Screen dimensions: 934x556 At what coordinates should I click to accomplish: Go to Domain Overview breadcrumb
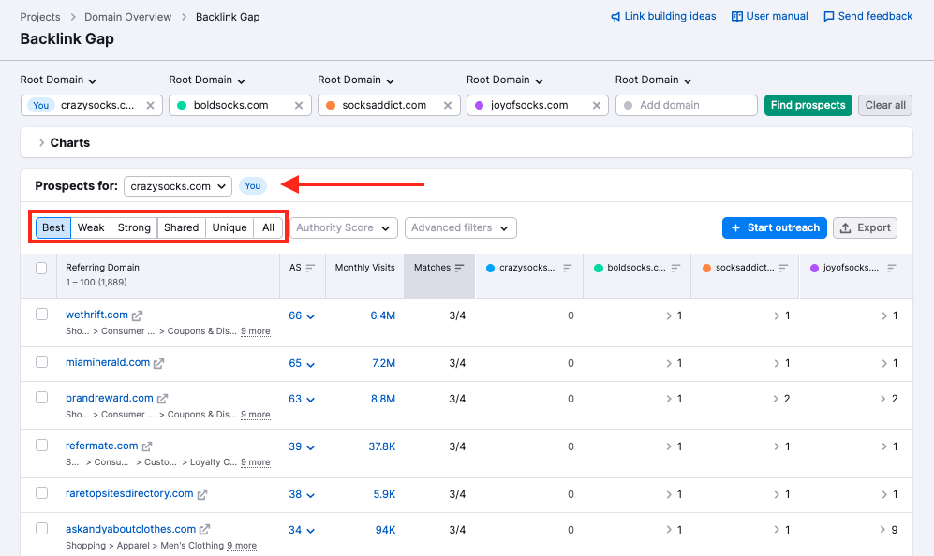128,17
